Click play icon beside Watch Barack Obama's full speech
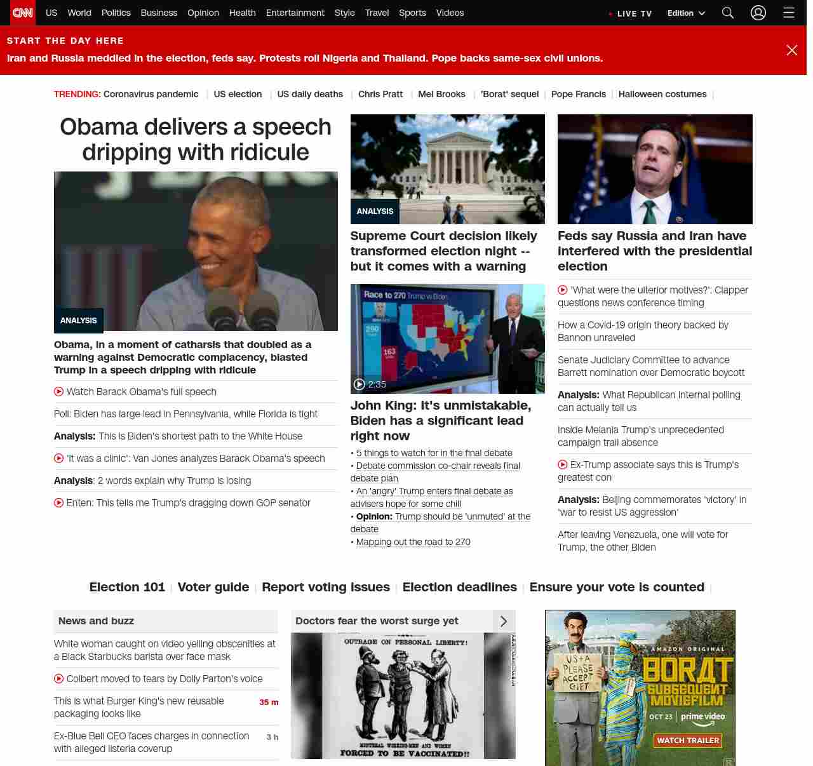 click(59, 392)
